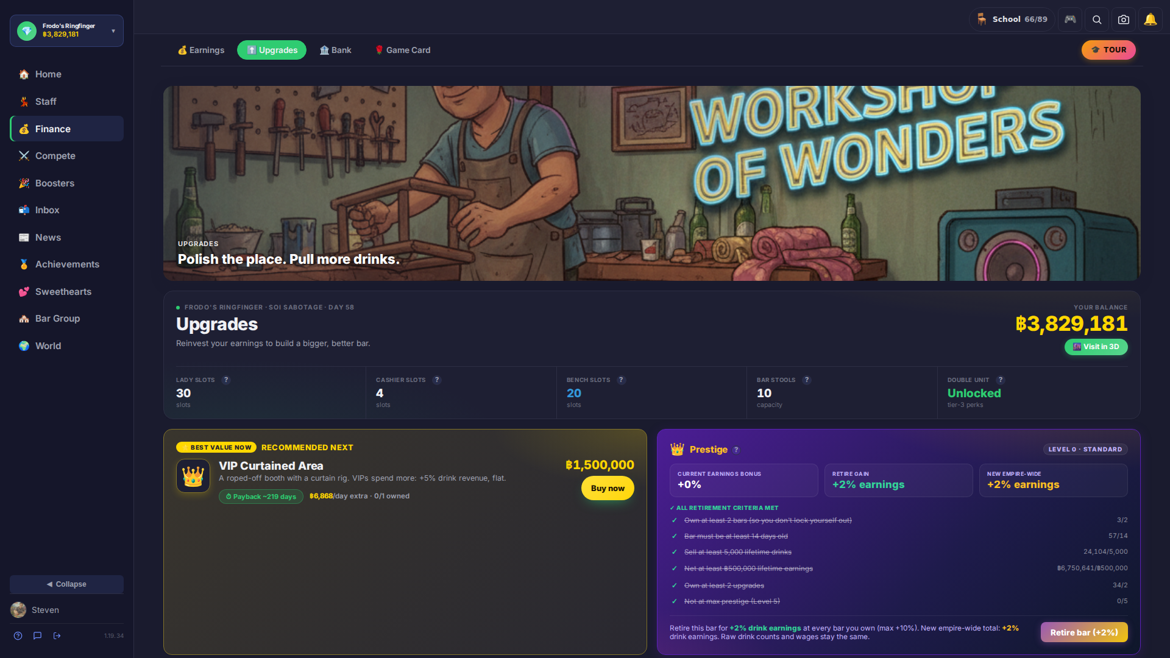This screenshot has width=1170, height=658.
Task: Start the TOUR
Action: [1108, 50]
